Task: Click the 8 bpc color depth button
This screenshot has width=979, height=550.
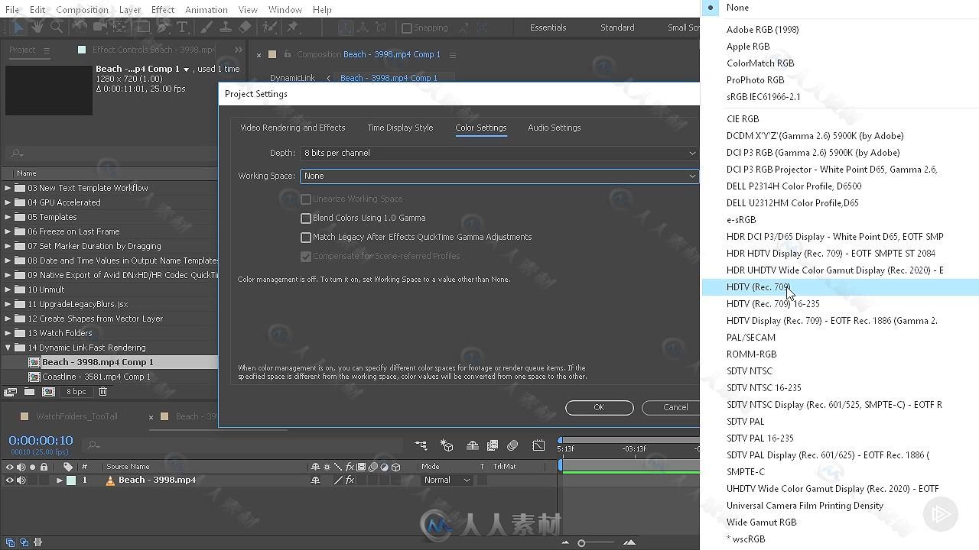Action: pos(76,392)
